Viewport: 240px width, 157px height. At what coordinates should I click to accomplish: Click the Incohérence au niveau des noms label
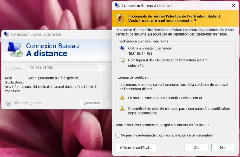pyautogui.click(x=143, y=41)
